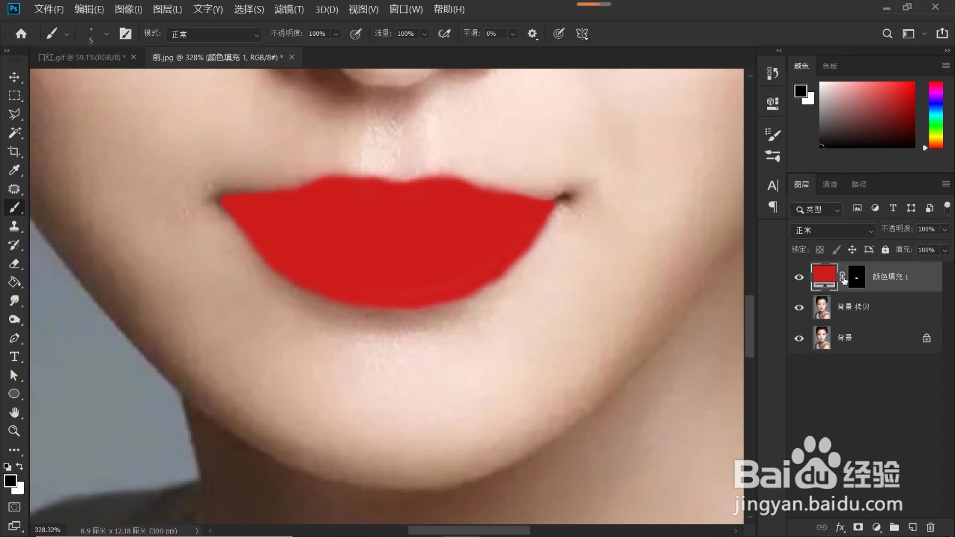
Task: Hide the 颜色填充 1 layer
Action: click(799, 277)
